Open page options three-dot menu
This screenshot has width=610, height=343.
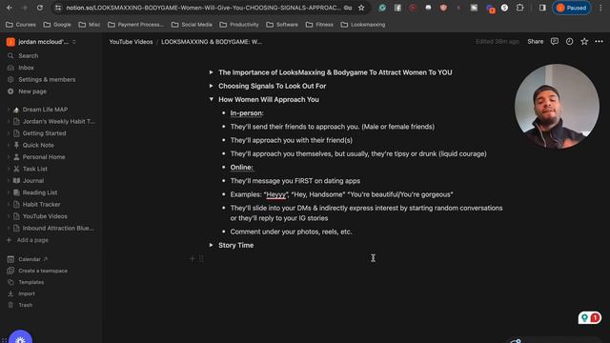[x=600, y=42]
